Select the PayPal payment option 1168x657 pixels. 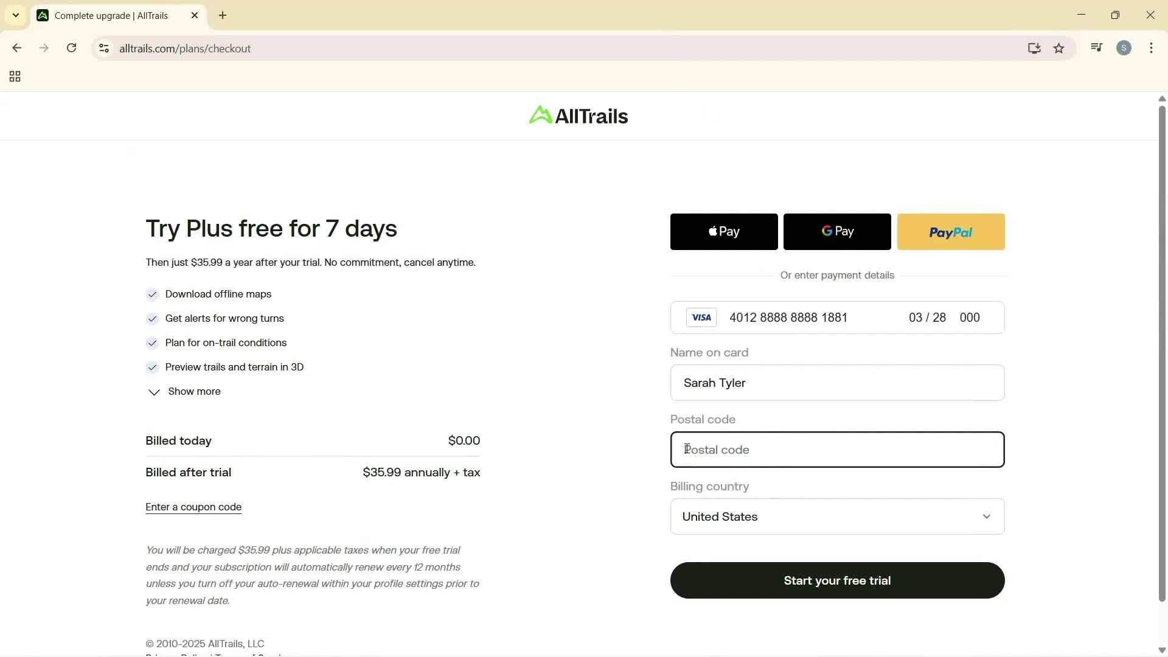(x=950, y=231)
